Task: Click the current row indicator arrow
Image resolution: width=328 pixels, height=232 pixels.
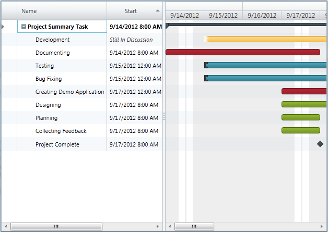Action: point(4,27)
